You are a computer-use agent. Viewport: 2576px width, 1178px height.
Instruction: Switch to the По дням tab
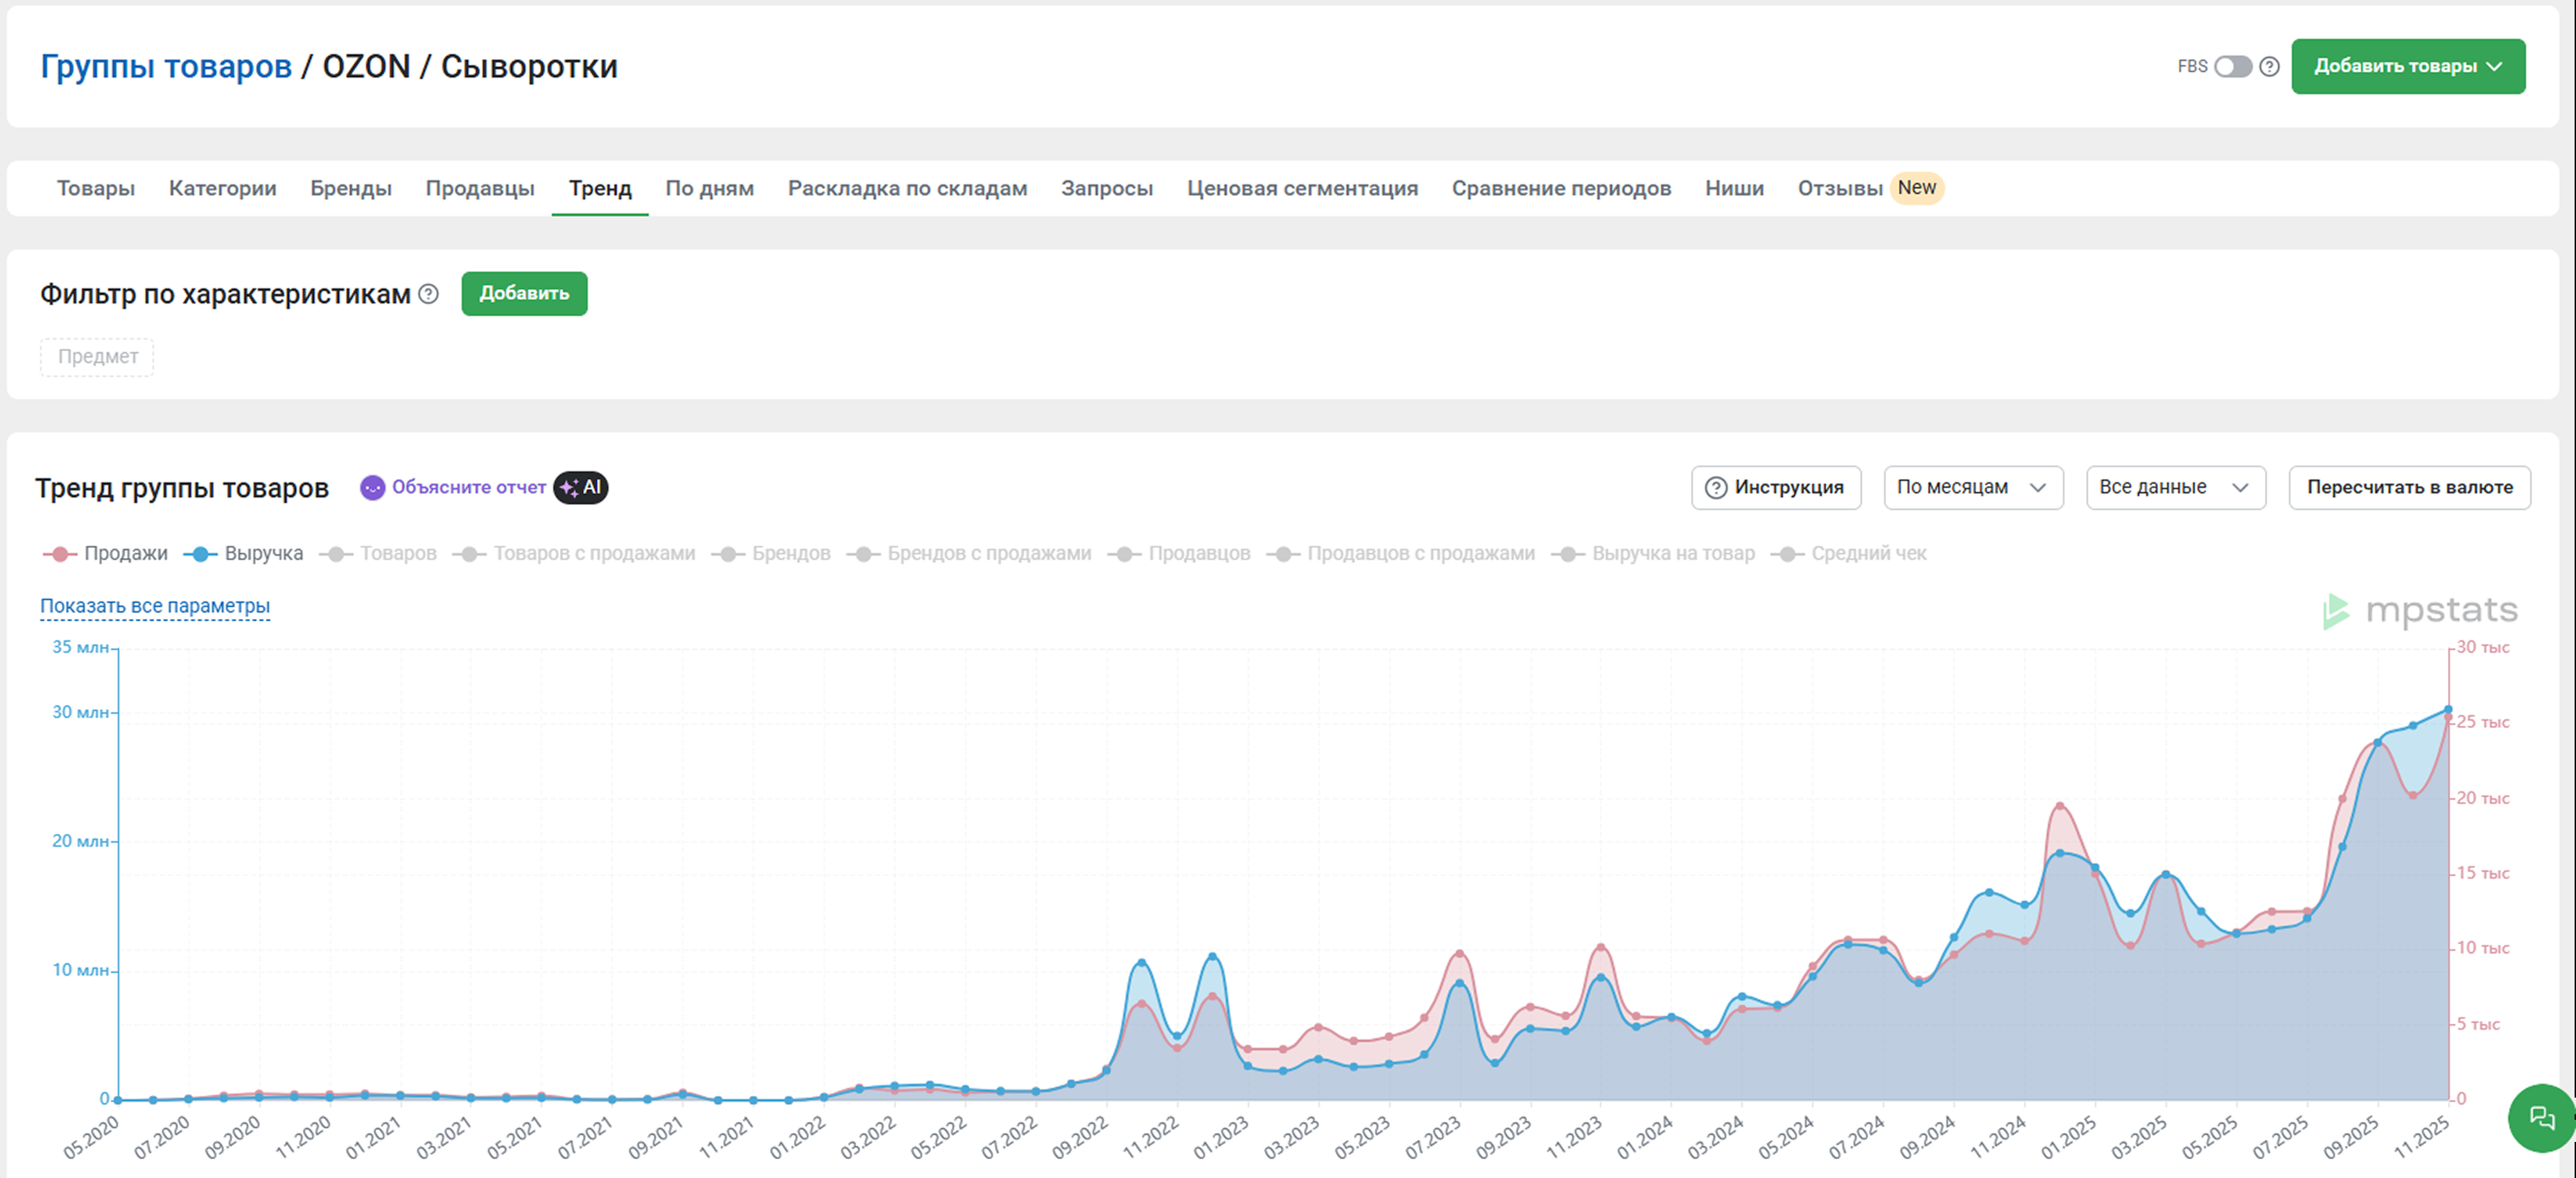[709, 188]
